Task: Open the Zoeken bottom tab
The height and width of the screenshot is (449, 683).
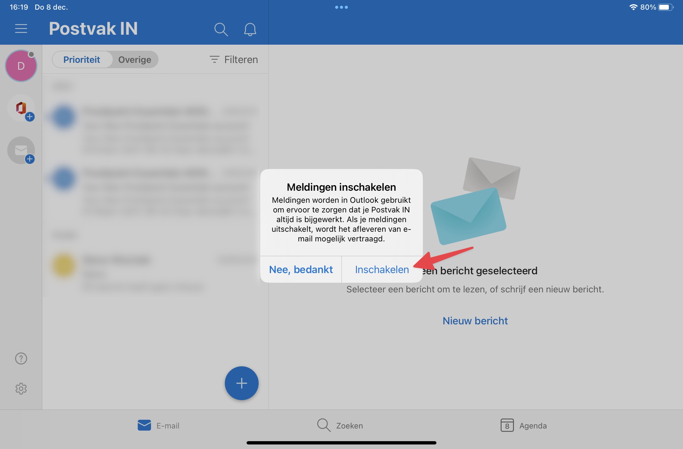Action: 340,425
